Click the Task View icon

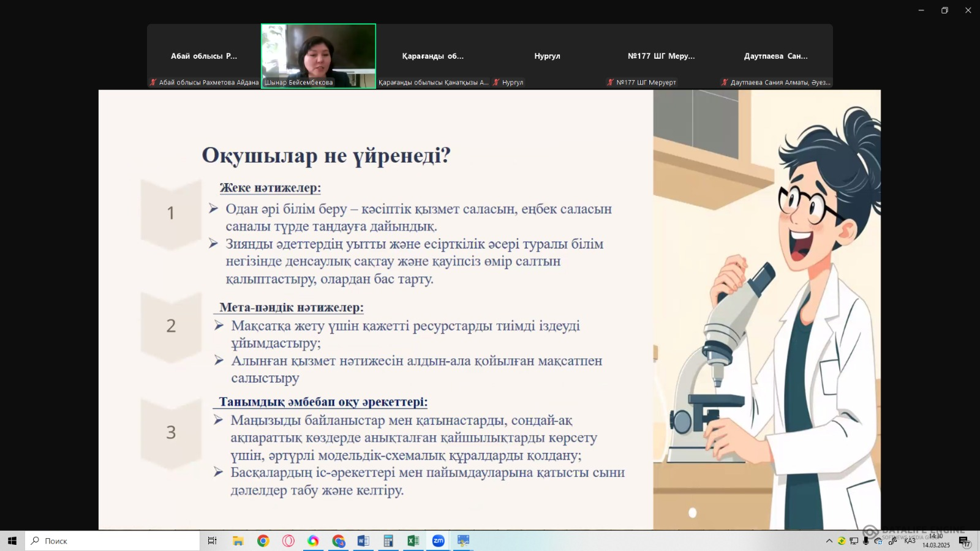tap(212, 541)
